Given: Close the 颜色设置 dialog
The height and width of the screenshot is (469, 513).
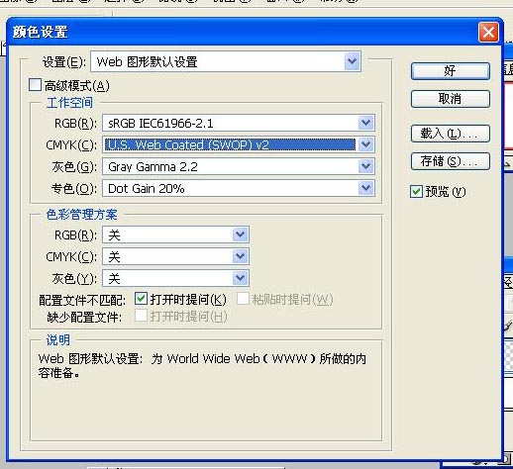Looking at the screenshot, I should click(x=488, y=32).
